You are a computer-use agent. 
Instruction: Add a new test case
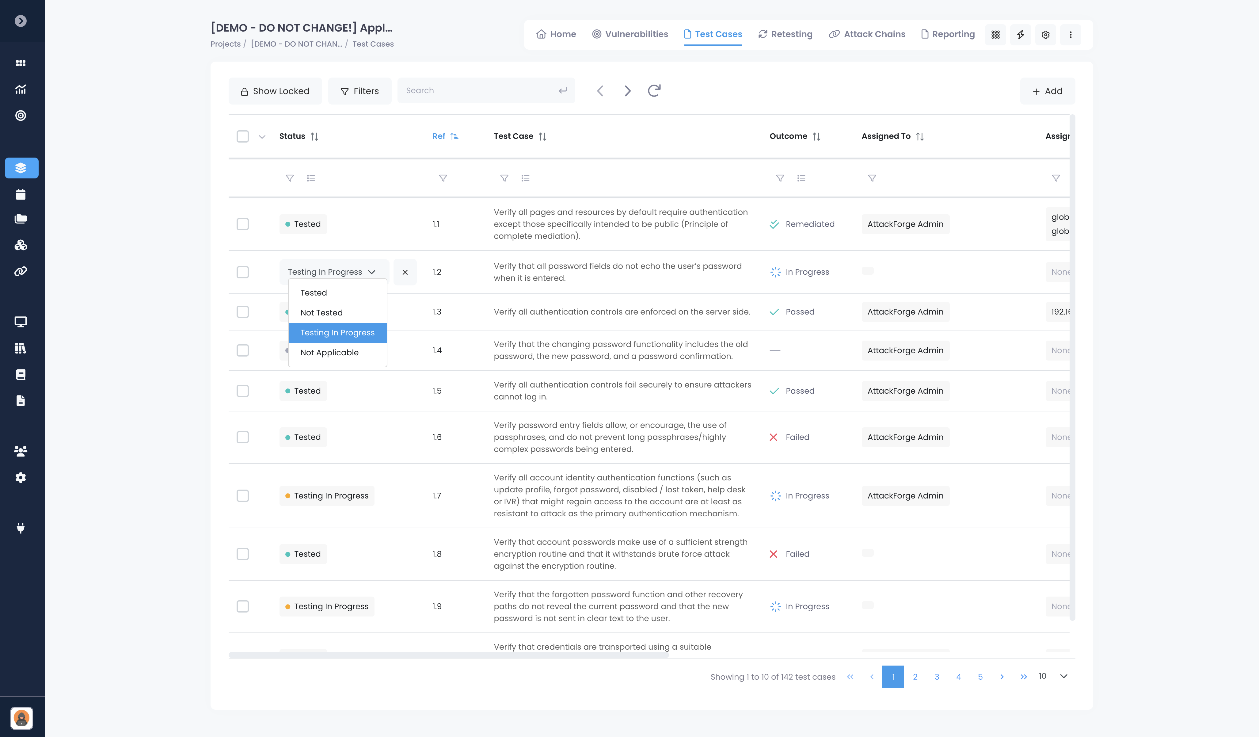coord(1048,91)
